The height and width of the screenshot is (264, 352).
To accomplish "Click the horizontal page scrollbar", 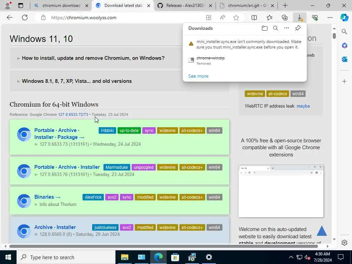I will (163, 246).
